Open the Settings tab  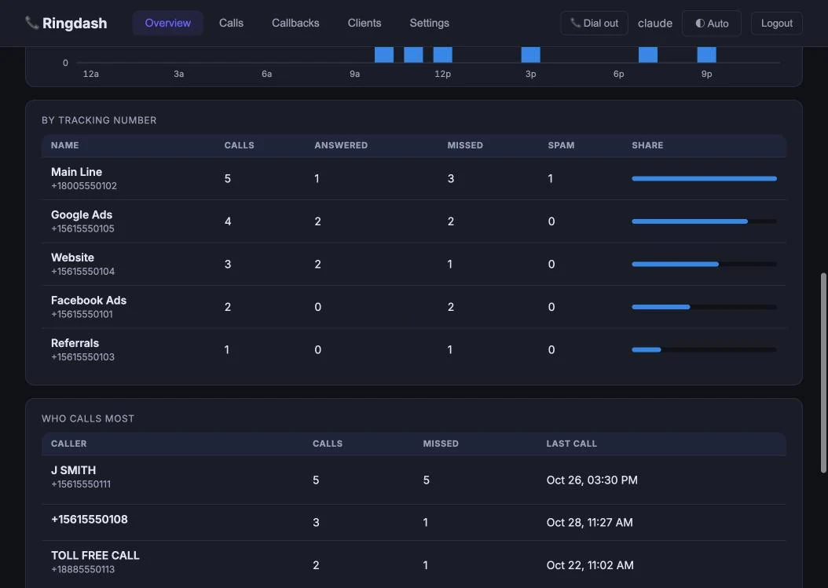429,23
